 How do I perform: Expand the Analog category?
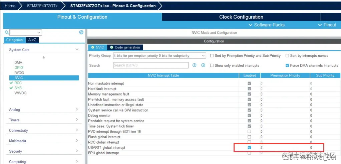click(77, 109)
